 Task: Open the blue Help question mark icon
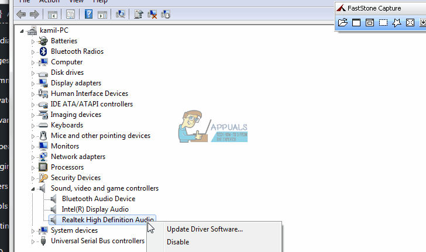[88, 14]
